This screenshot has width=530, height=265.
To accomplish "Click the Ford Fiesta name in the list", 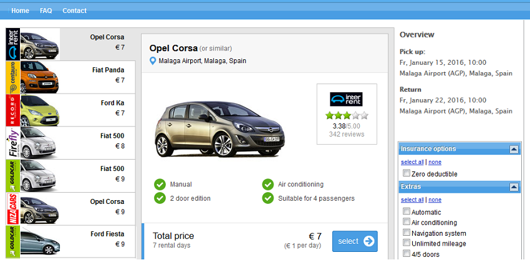I will 107,234.
